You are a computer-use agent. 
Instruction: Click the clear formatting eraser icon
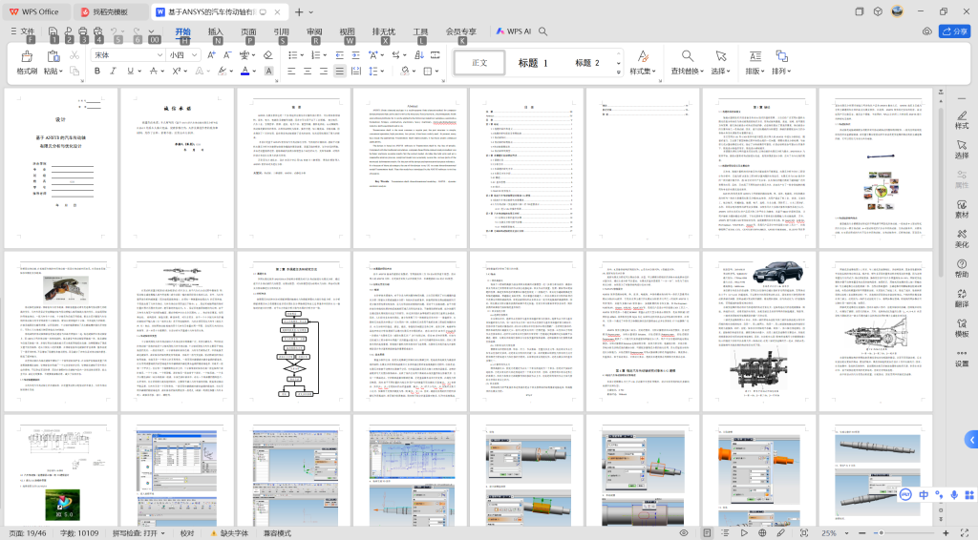pyautogui.click(x=268, y=55)
